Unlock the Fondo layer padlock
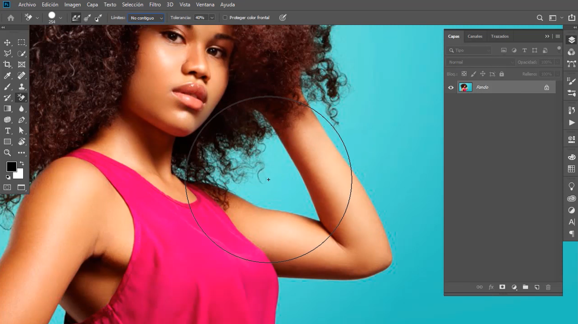Screen dimensions: 578x324 coord(547,87)
